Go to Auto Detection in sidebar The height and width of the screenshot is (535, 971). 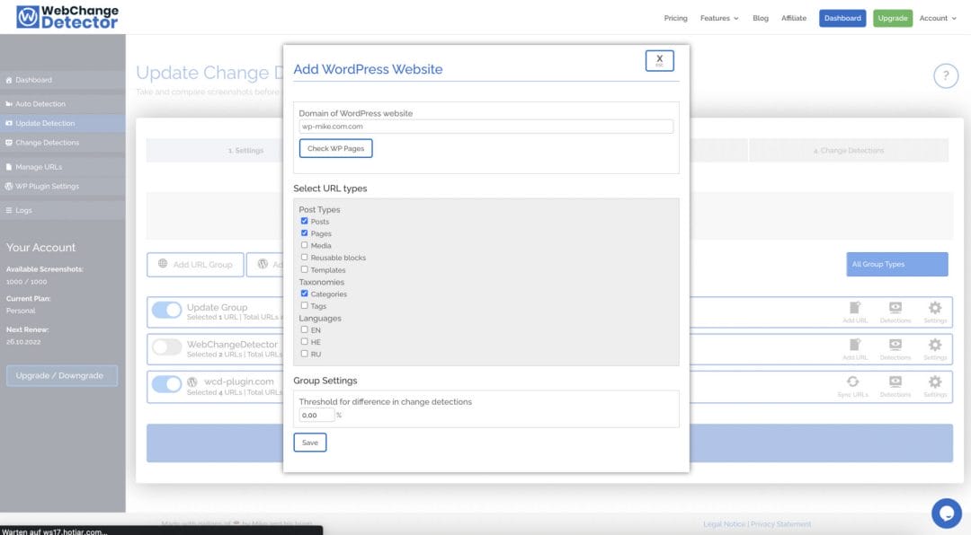(63, 104)
